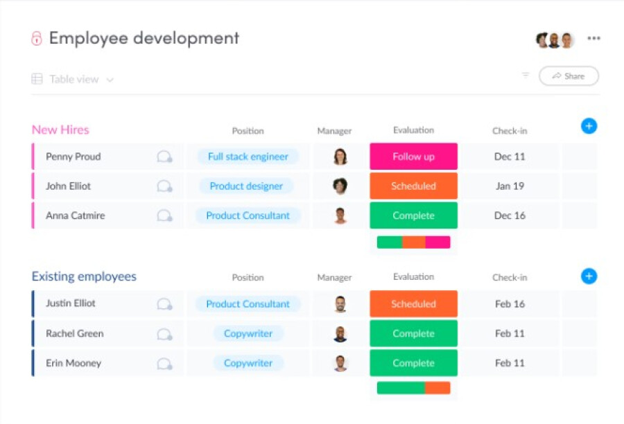Click Justin Elliot's Feb 16 check-in date
The image size is (624, 424).
[x=510, y=304]
